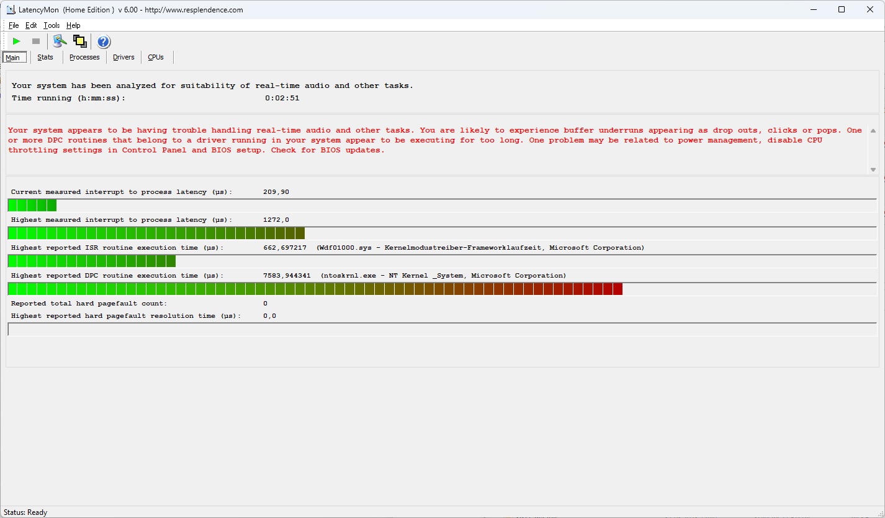Click the DPC value 7583,944341
The width and height of the screenshot is (885, 518).
click(x=287, y=276)
